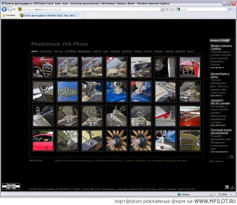Open the ГРИБЫ category
Viewport: 237px width, 205px height.
[x=138, y=52]
